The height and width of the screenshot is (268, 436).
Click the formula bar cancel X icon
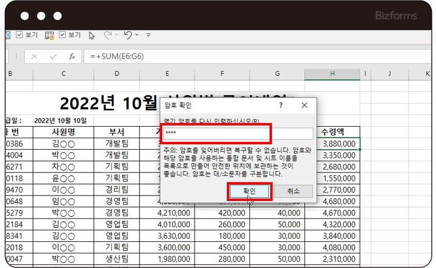34,56
